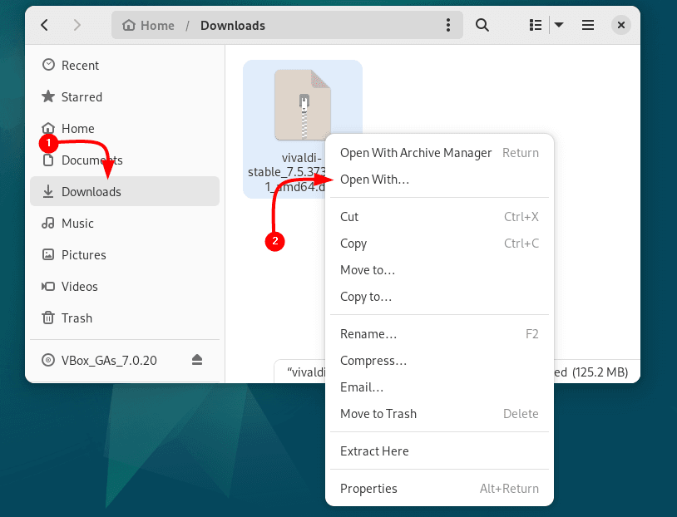Expand the view options dropdown arrow
Screen dimensions: 677x517
point(559,26)
